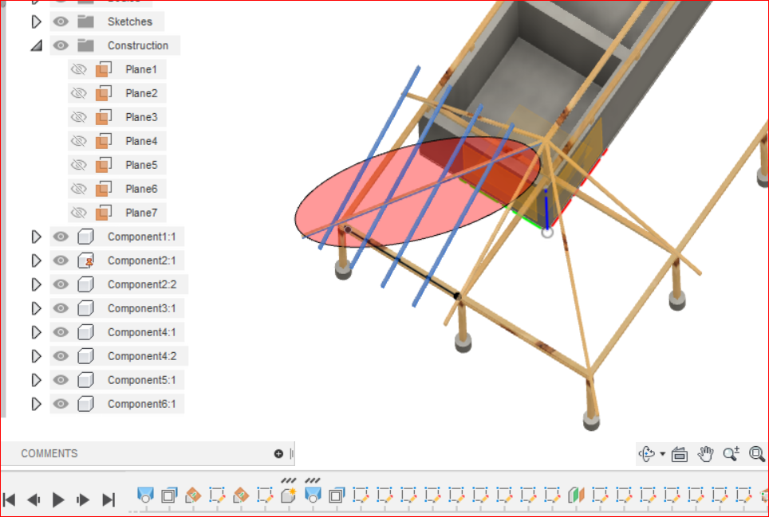Activate the Orbit navigation tool

click(646, 454)
